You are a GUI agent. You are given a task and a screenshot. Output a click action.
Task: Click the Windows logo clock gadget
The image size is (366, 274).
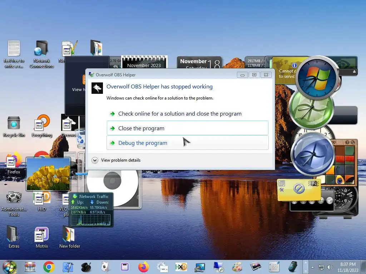coord(317,77)
